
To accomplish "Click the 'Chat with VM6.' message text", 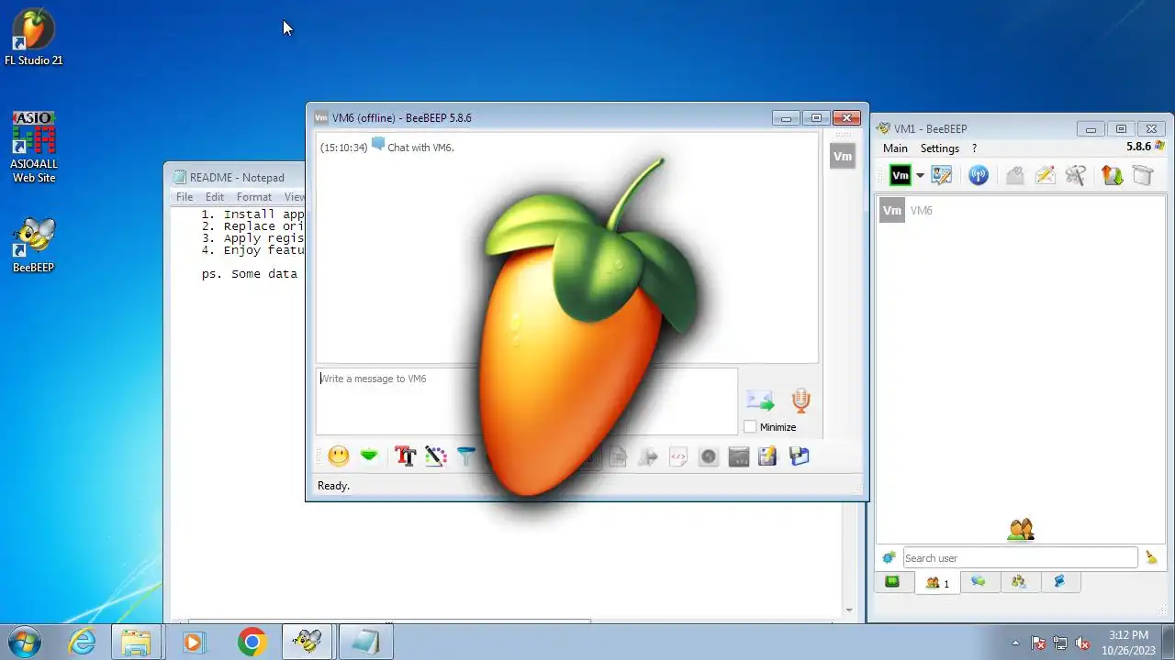I will [x=420, y=148].
